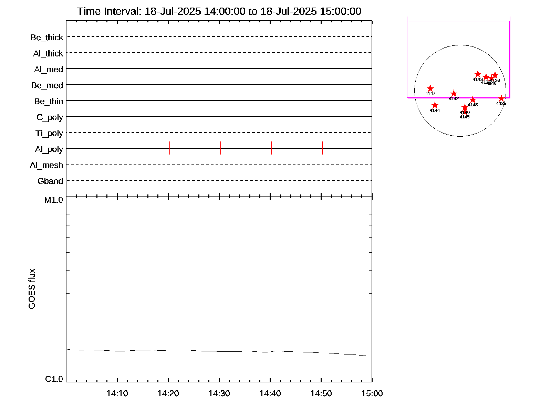Viewport: 551px width, 413px height.
Task: Select the last red Al_poly tick near 14:55
Action: (348, 148)
